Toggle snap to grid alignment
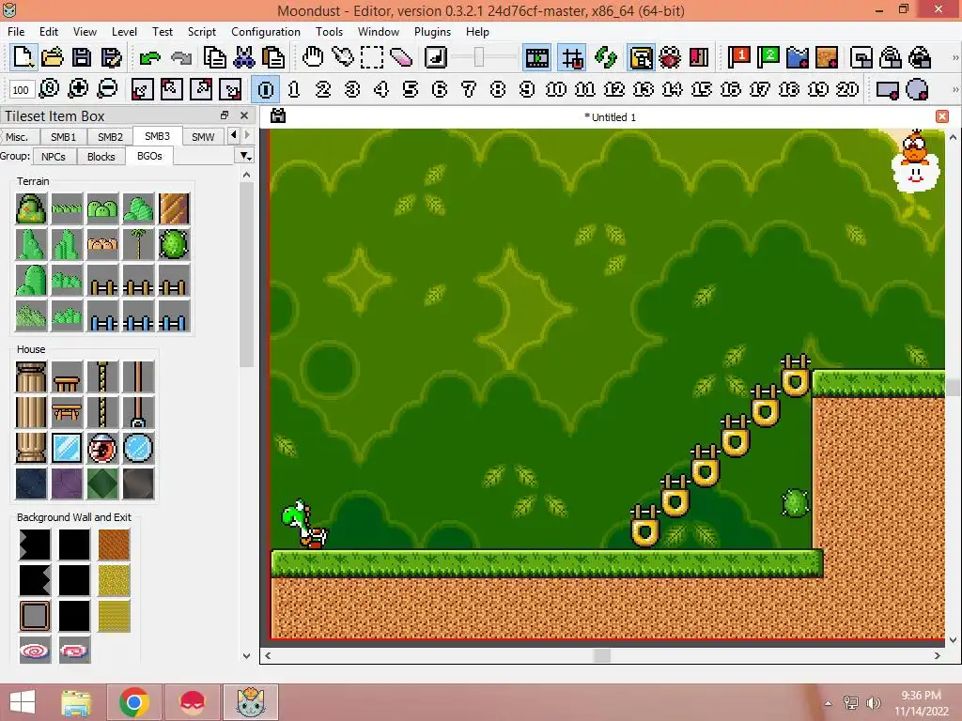The width and height of the screenshot is (962, 721). tap(572, 57)
